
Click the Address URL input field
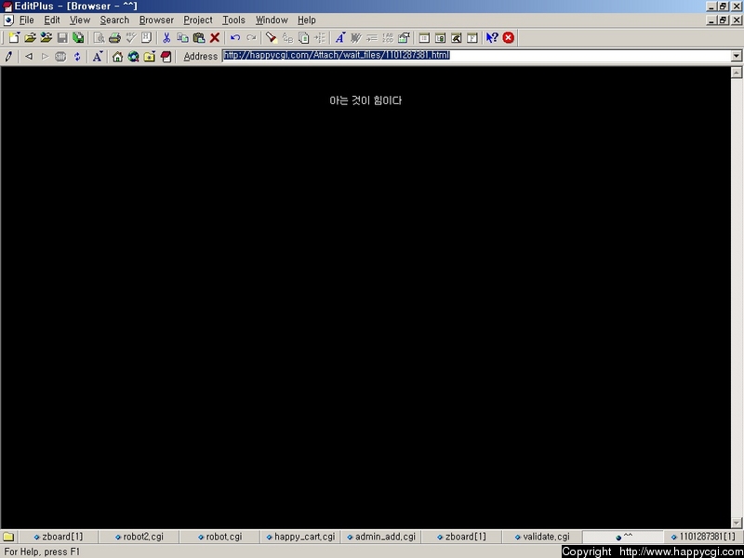[477, 56]
